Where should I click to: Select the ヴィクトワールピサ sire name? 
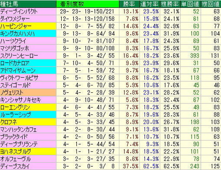[x=19, y=78]
